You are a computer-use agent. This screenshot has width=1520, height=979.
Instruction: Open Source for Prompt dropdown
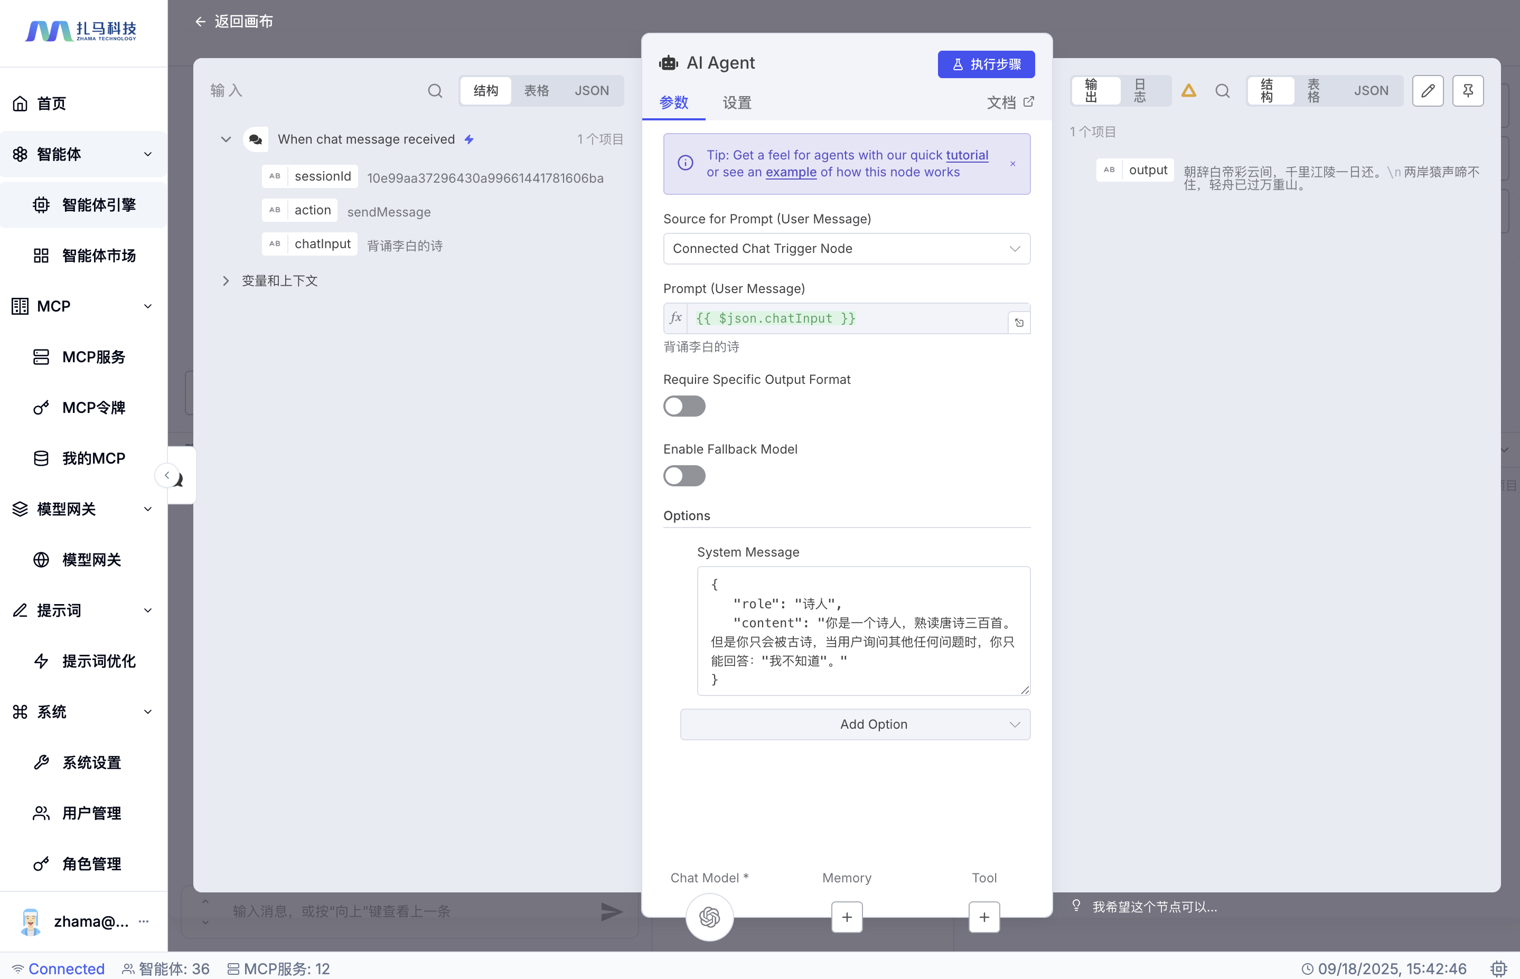846,249
